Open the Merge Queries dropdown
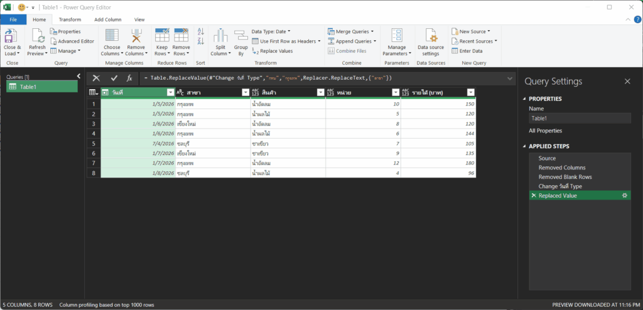 351,31
